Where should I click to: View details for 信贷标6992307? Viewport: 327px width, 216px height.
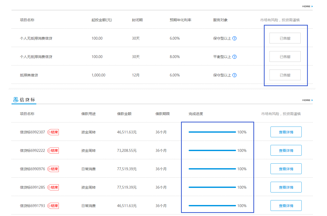(x=286, y=132)
